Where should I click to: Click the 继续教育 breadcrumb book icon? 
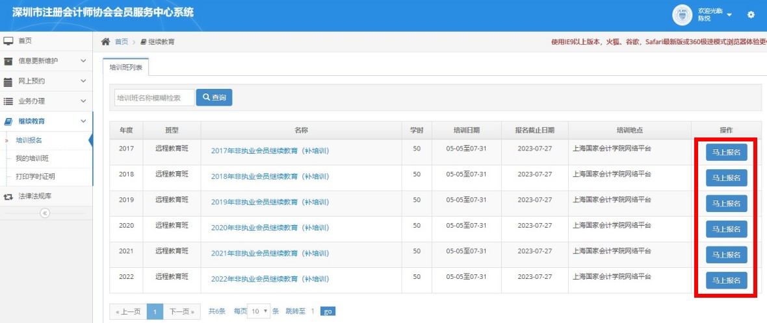143,42
